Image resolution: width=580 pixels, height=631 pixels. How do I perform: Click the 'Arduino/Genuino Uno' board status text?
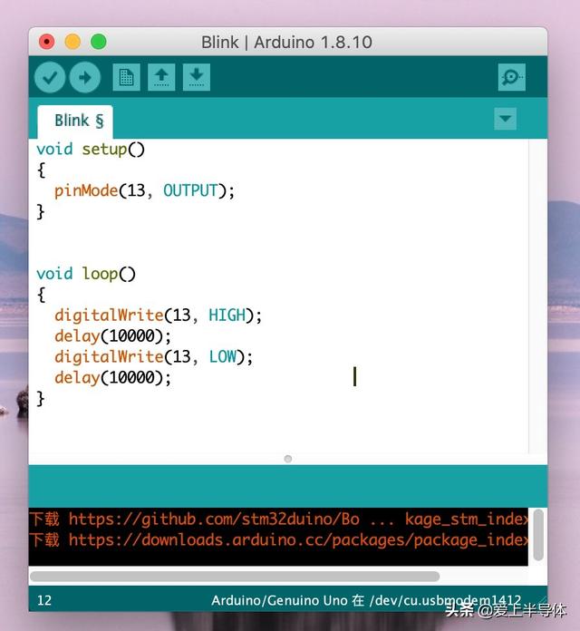tap(279, 600)
